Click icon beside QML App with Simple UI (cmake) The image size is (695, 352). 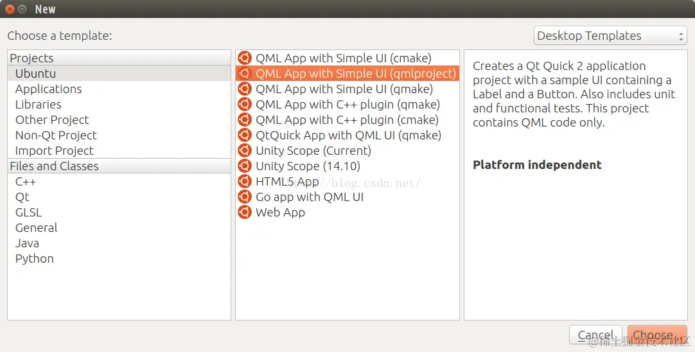pos(244,58)
